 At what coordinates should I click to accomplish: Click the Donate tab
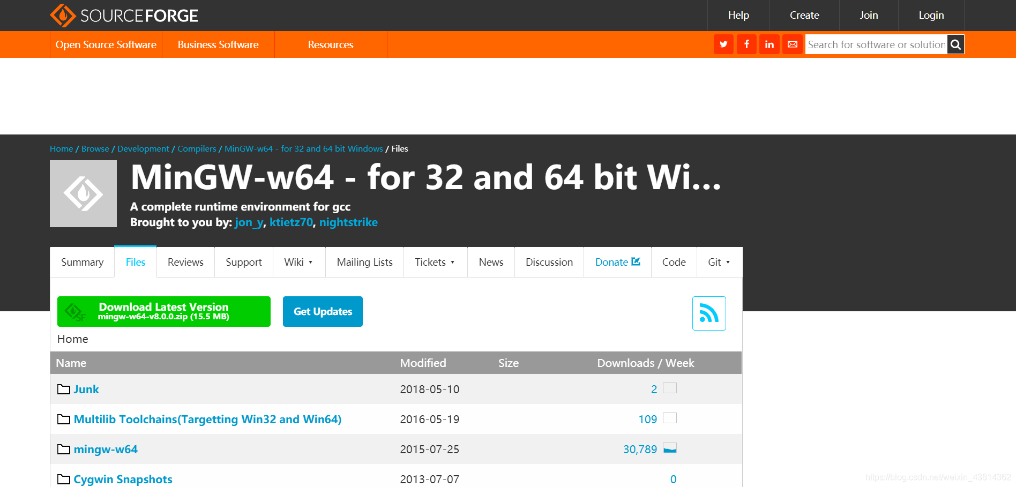point(617,262)
